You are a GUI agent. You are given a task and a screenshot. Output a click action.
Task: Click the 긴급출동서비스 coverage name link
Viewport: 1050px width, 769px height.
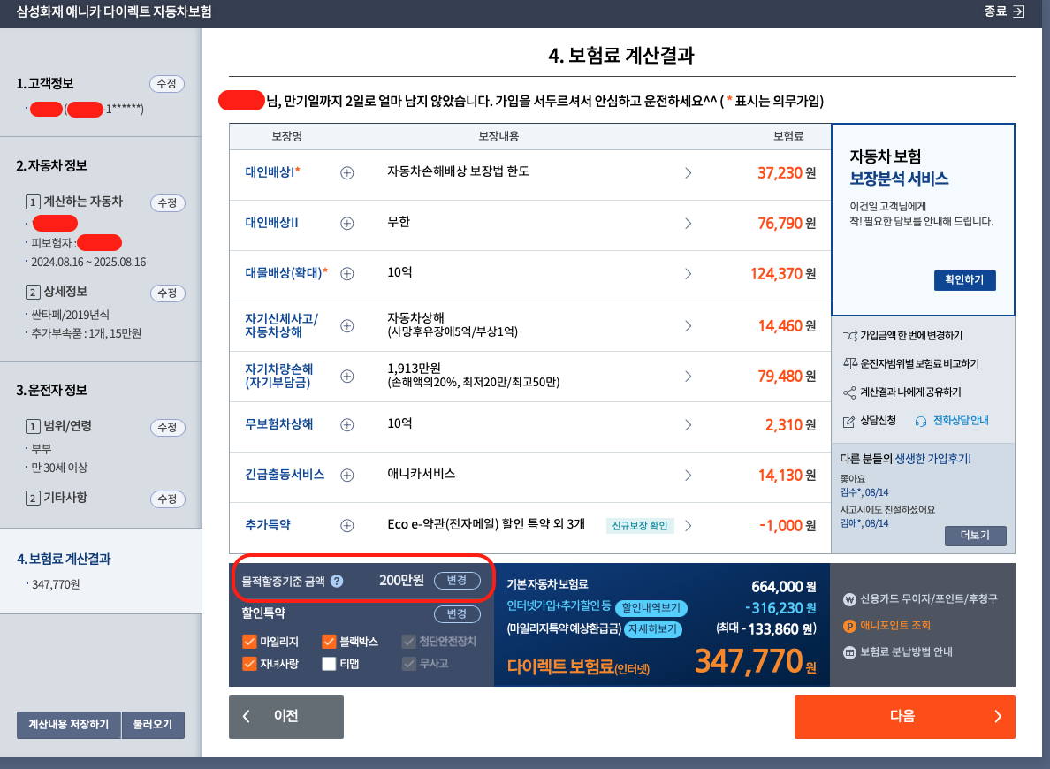click(285, 475)
